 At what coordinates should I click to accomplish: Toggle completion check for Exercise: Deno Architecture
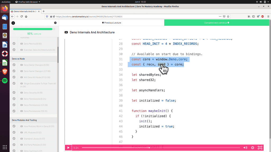click(x=14, y=50)
